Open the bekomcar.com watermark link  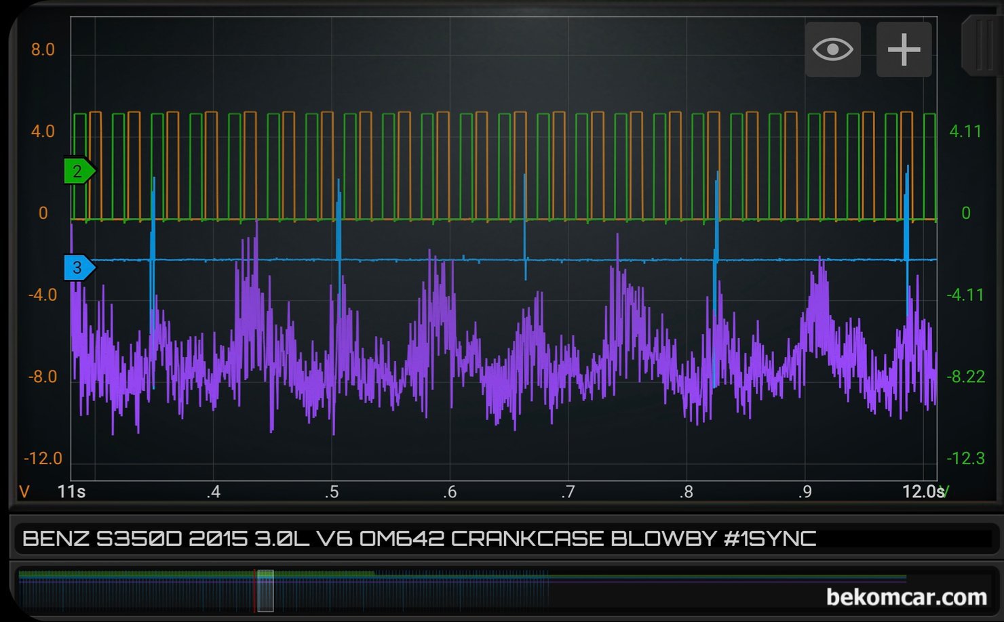tap(906, 597)
